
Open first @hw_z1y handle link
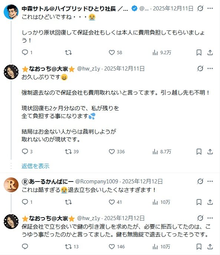[89, 69]
